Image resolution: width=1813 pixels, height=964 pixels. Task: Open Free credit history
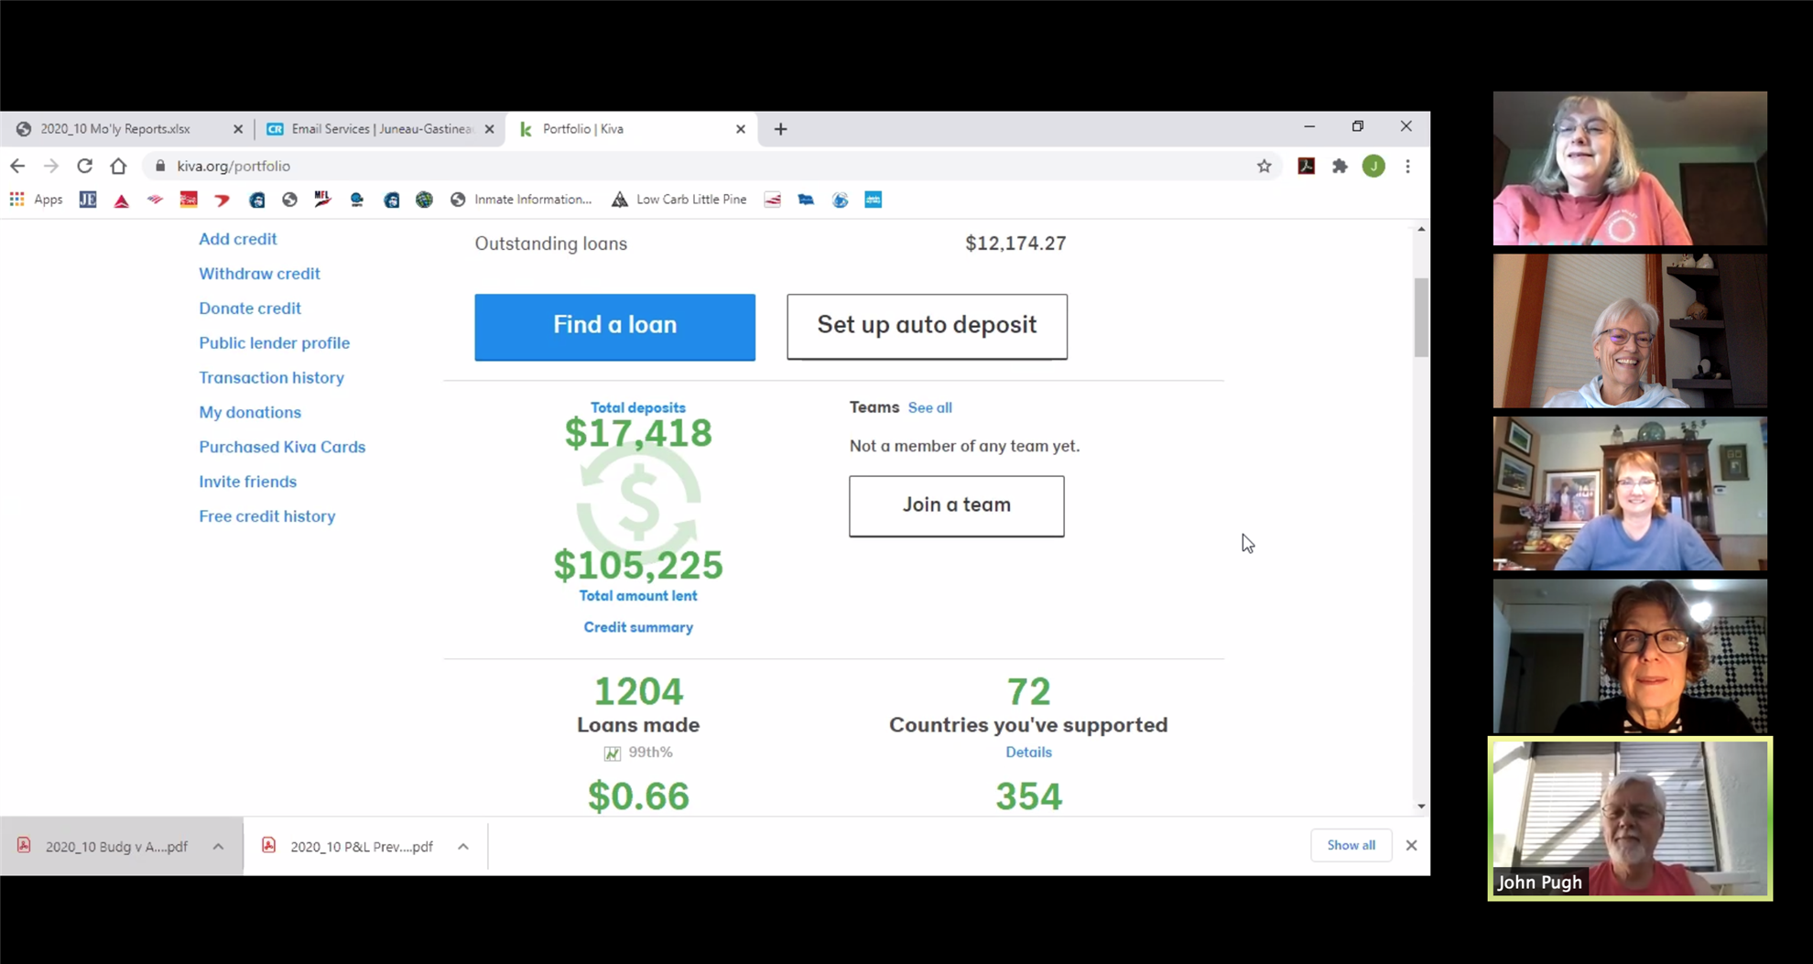point(267,516)
